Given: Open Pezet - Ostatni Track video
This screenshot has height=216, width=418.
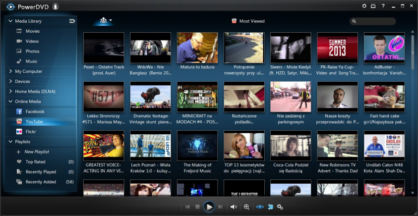Looking at the screenshot, I should (104, 48).
